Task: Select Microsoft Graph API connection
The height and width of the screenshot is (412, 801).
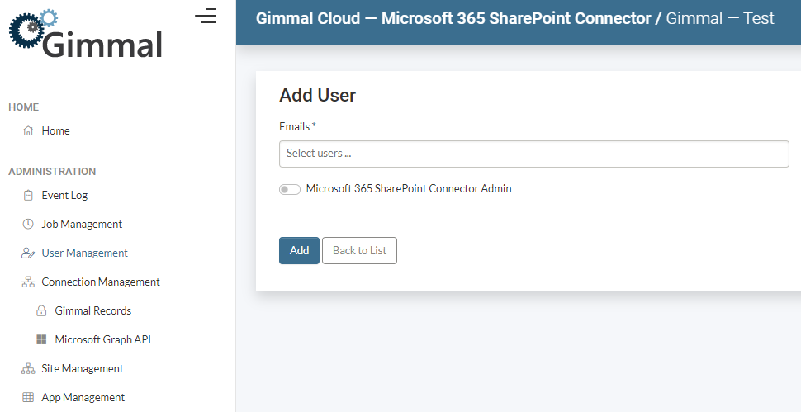Action: [102, 340]
